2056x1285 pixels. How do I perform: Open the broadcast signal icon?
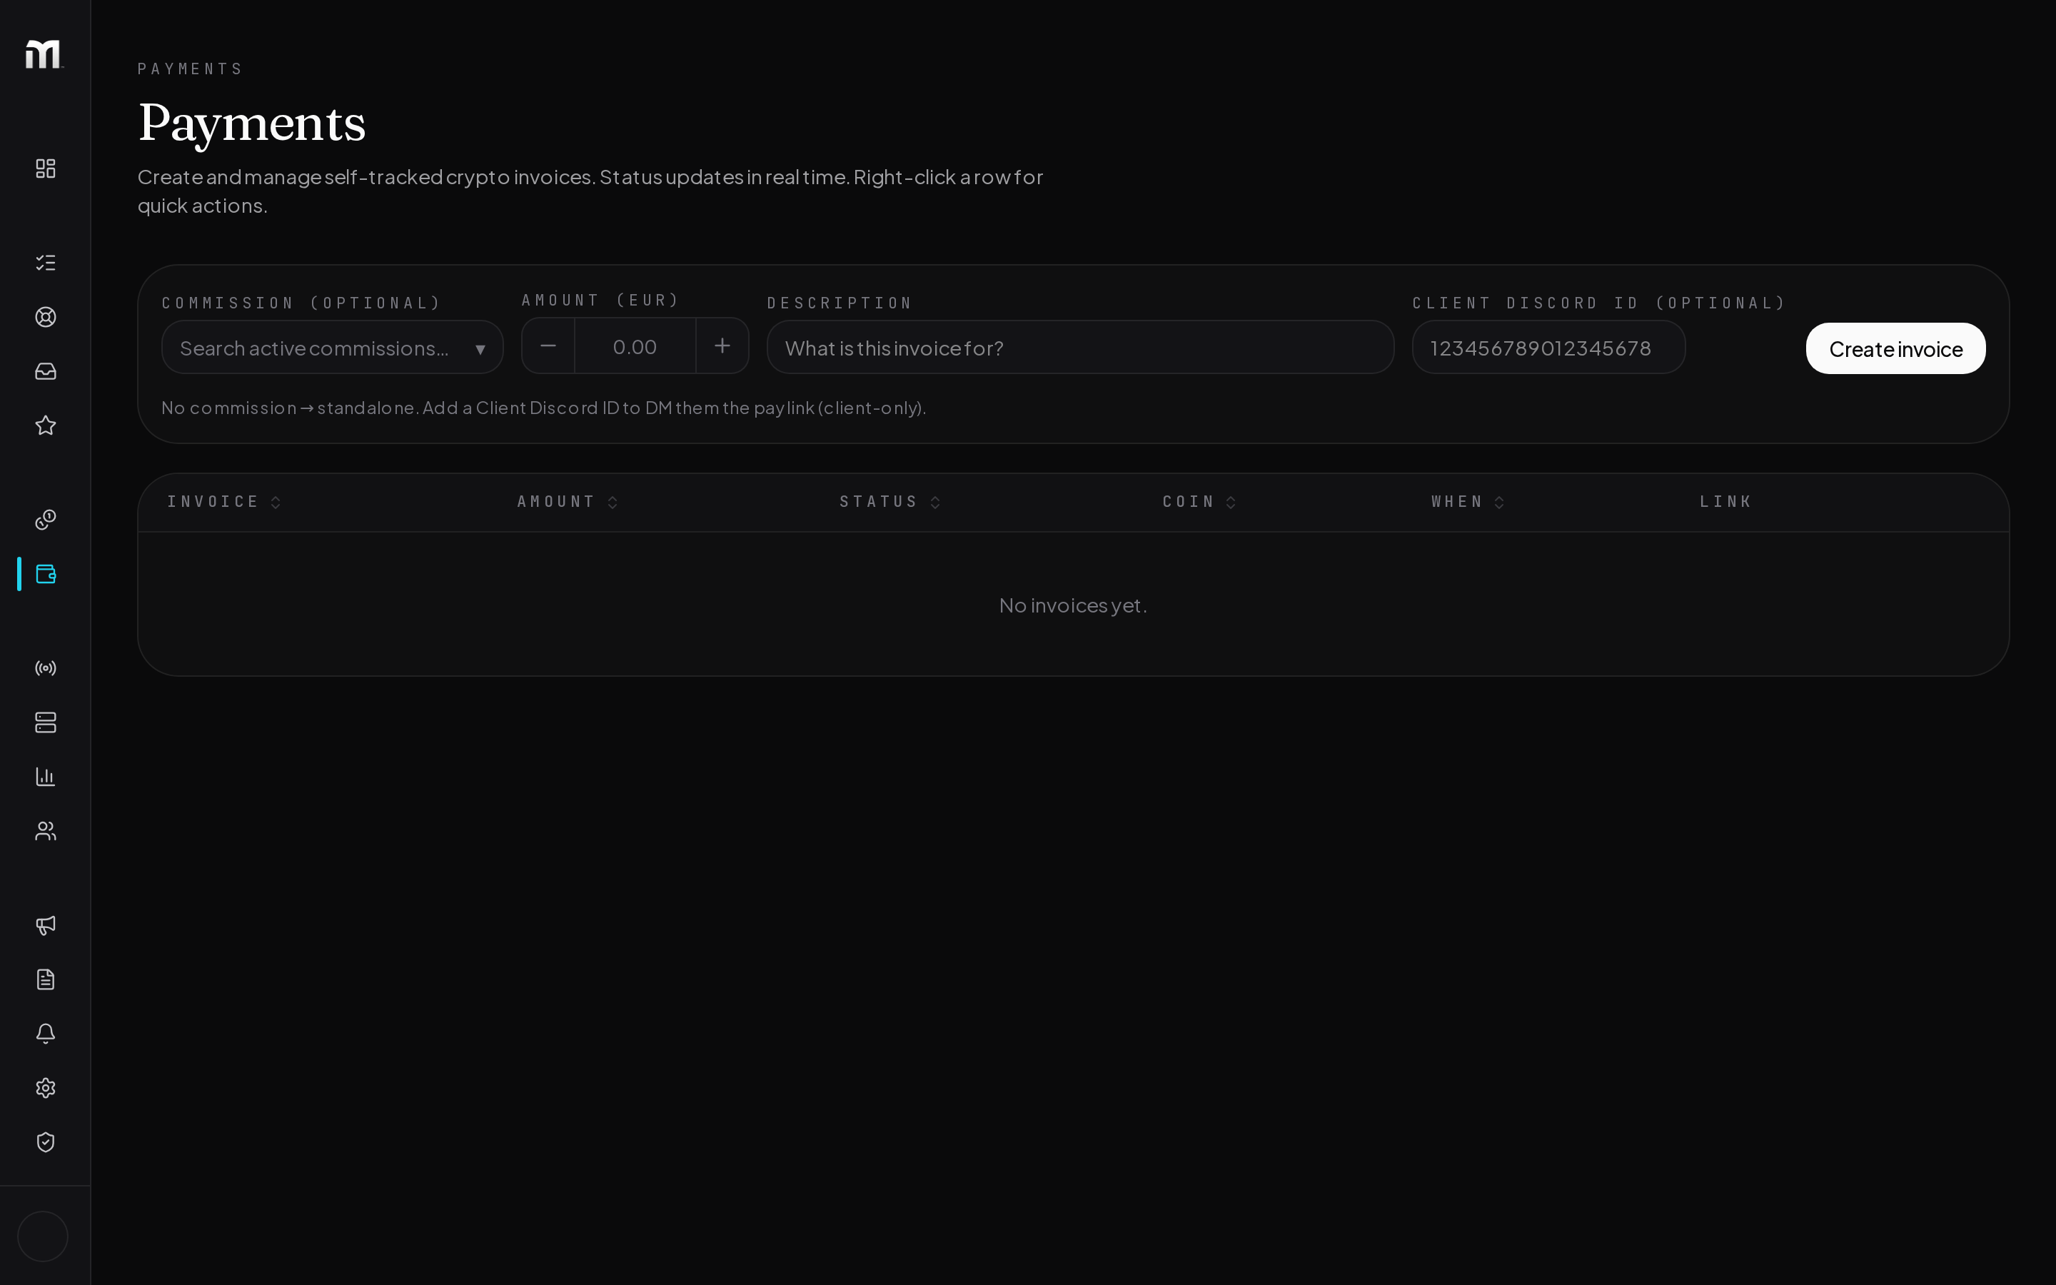pos(46,668)
